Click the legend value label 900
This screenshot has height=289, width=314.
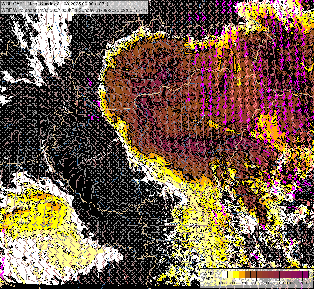point(268,283)
